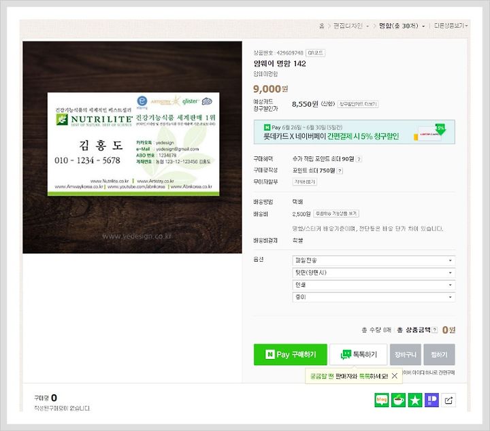490x431 pixels.
Task: Close the 톡톡하세요 tooltip with X
Action: [395, 376]
